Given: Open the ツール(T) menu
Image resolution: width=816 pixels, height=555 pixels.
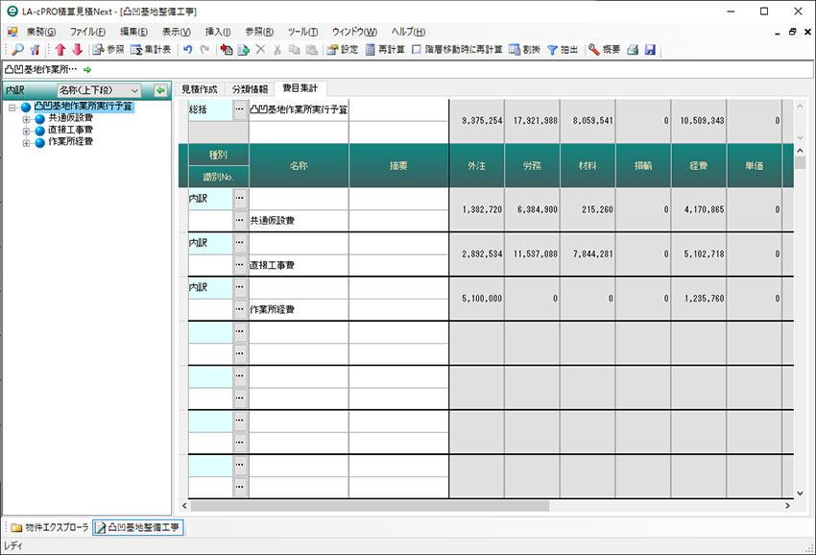Looking at the screenshot, I should (x=302, y=32).
